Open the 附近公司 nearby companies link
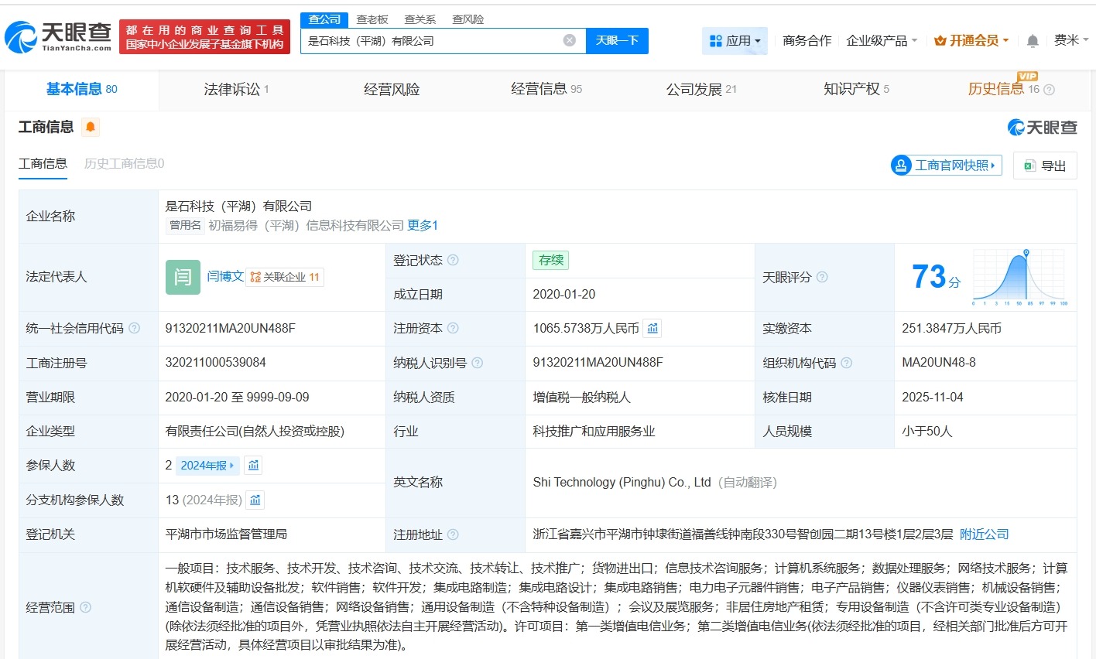 984,534
